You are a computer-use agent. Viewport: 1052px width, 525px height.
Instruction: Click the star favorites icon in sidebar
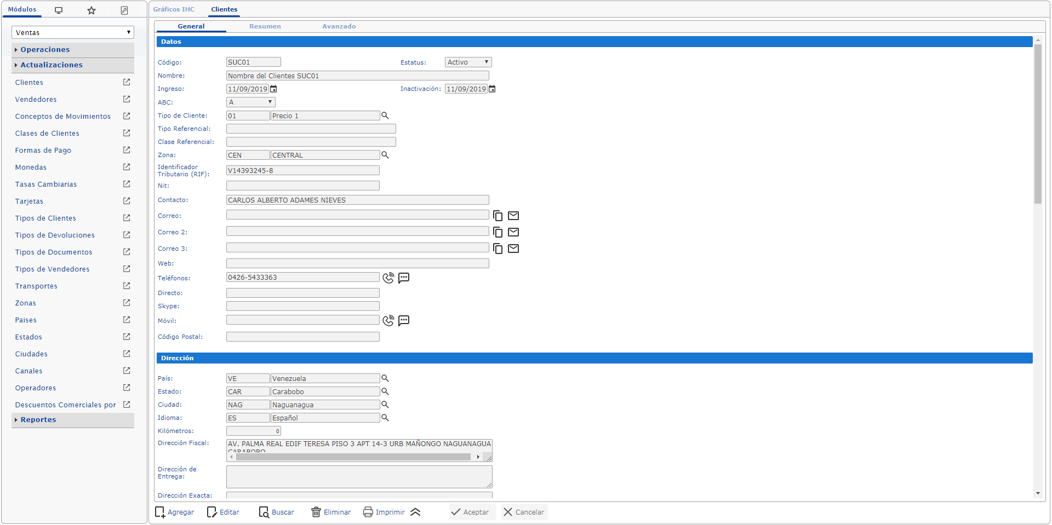coord(92,10)
